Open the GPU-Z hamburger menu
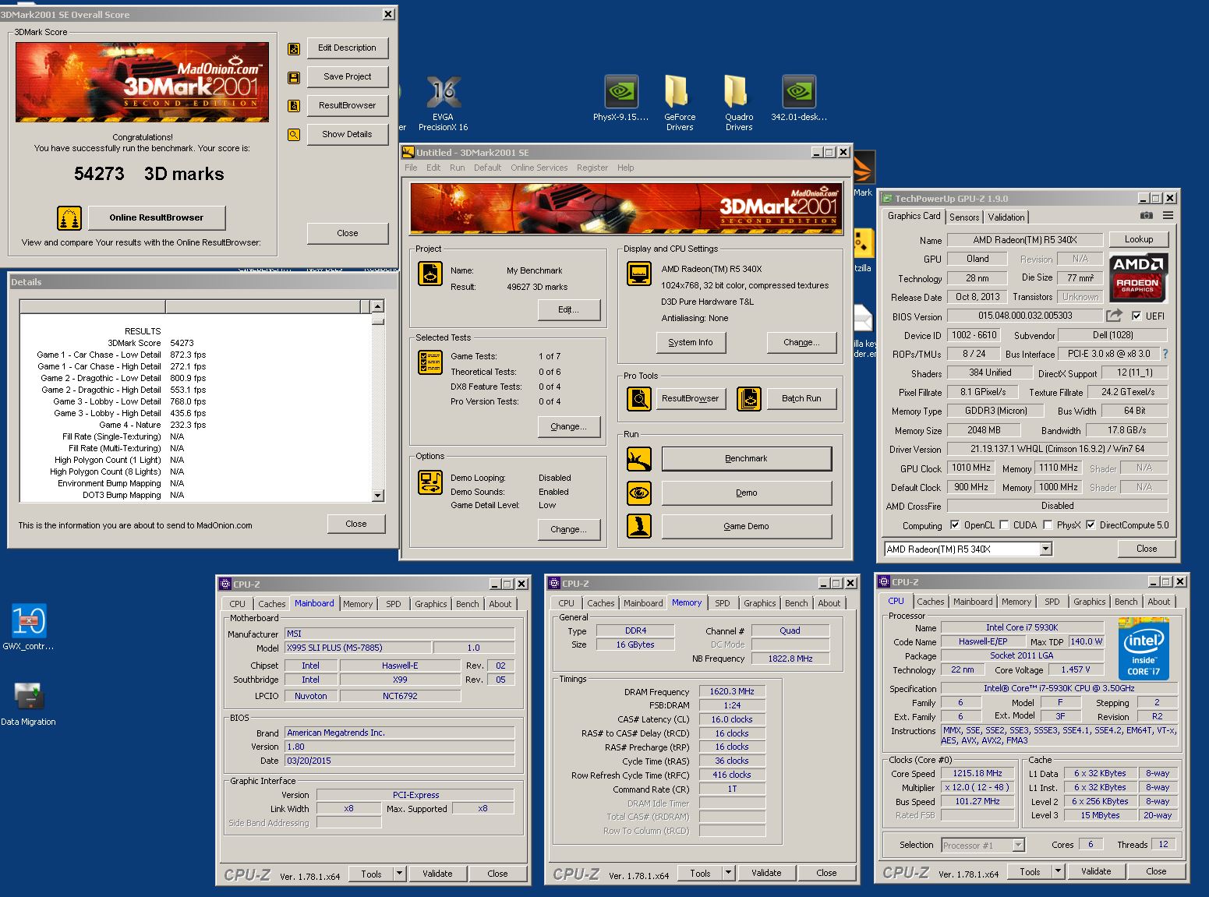Viewport: 1209px width, 897px height. 1168,216
